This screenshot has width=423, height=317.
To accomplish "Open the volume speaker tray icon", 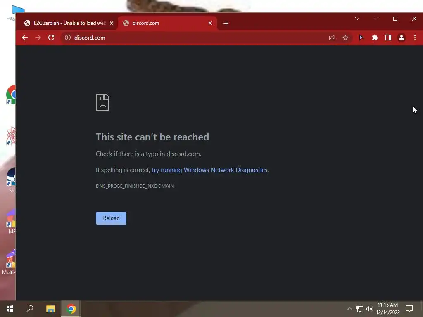I will click(x=369, y=309).
